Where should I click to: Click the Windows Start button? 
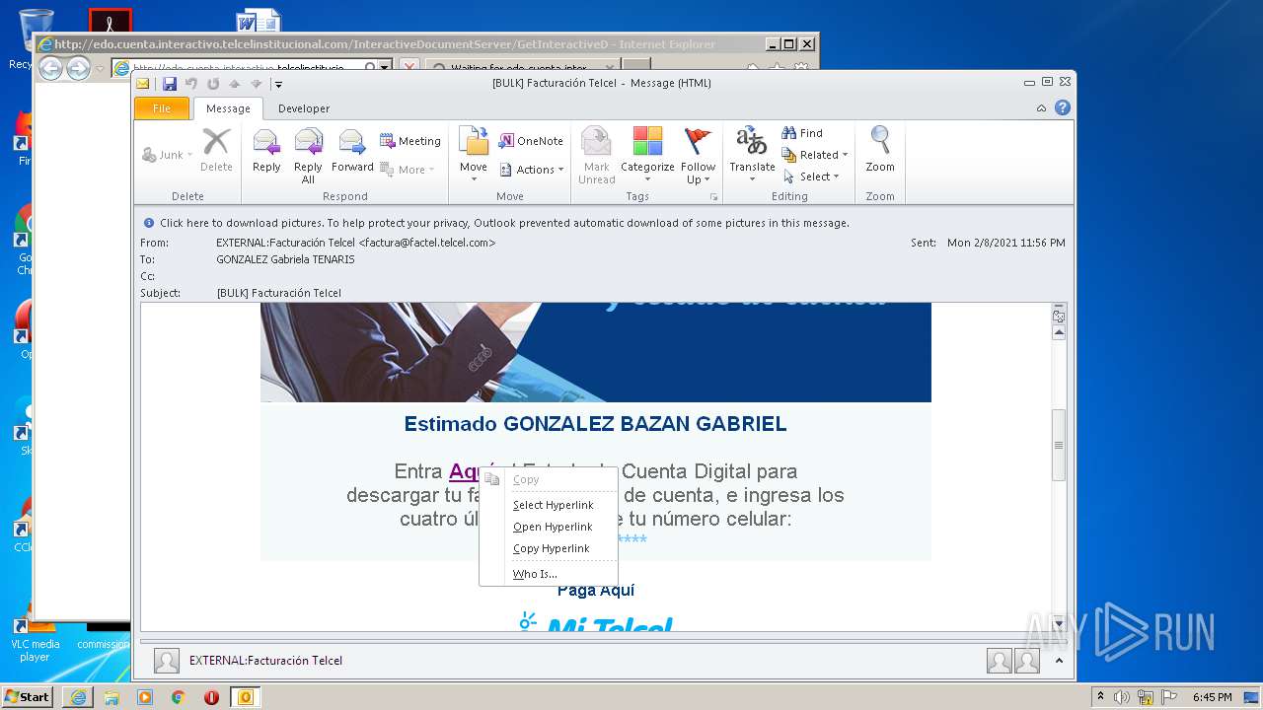click(28, 697)
